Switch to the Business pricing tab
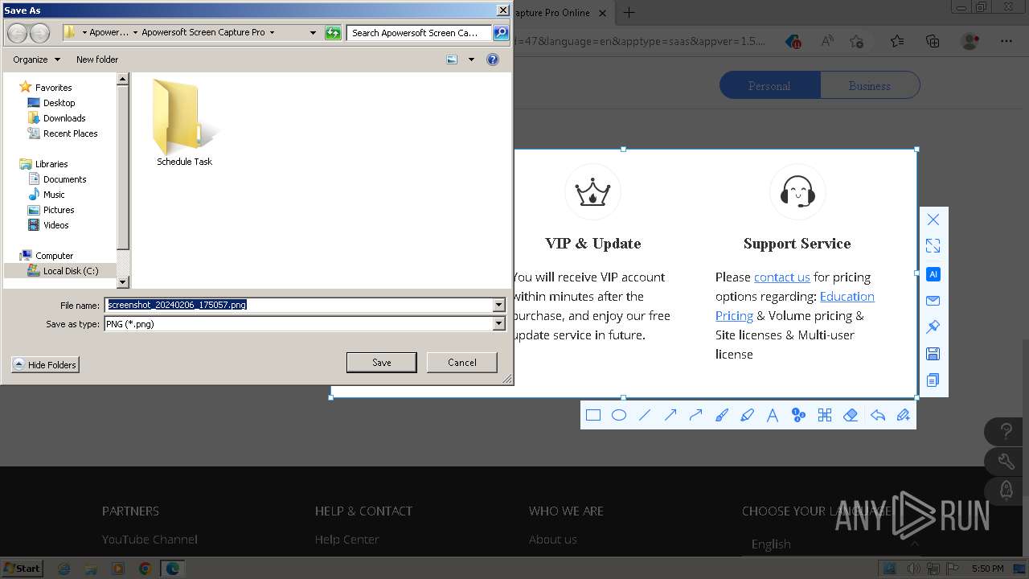Image resolution: width=1029 pixels, height=579 pixels. tap(869, 85)
